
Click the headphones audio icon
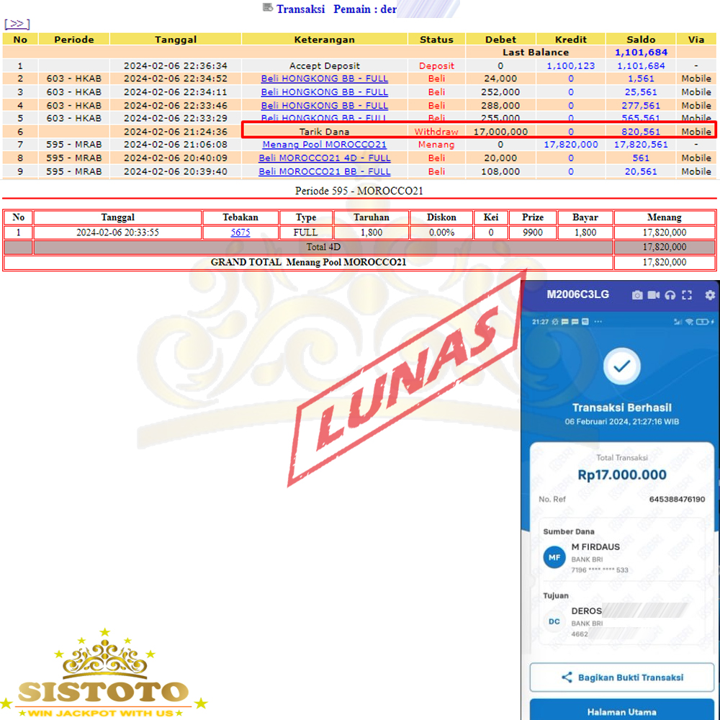tap(670, 295)
